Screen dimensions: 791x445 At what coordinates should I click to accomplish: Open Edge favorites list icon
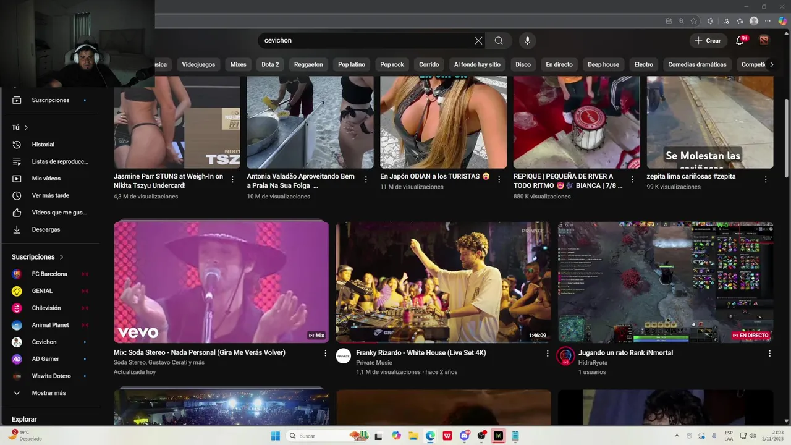pyautogui.click(x=740, y=21)
